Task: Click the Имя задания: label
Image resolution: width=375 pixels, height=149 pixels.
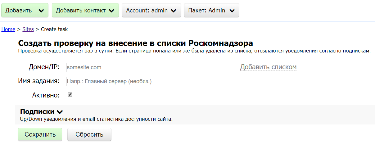Action: pos(39,81)
